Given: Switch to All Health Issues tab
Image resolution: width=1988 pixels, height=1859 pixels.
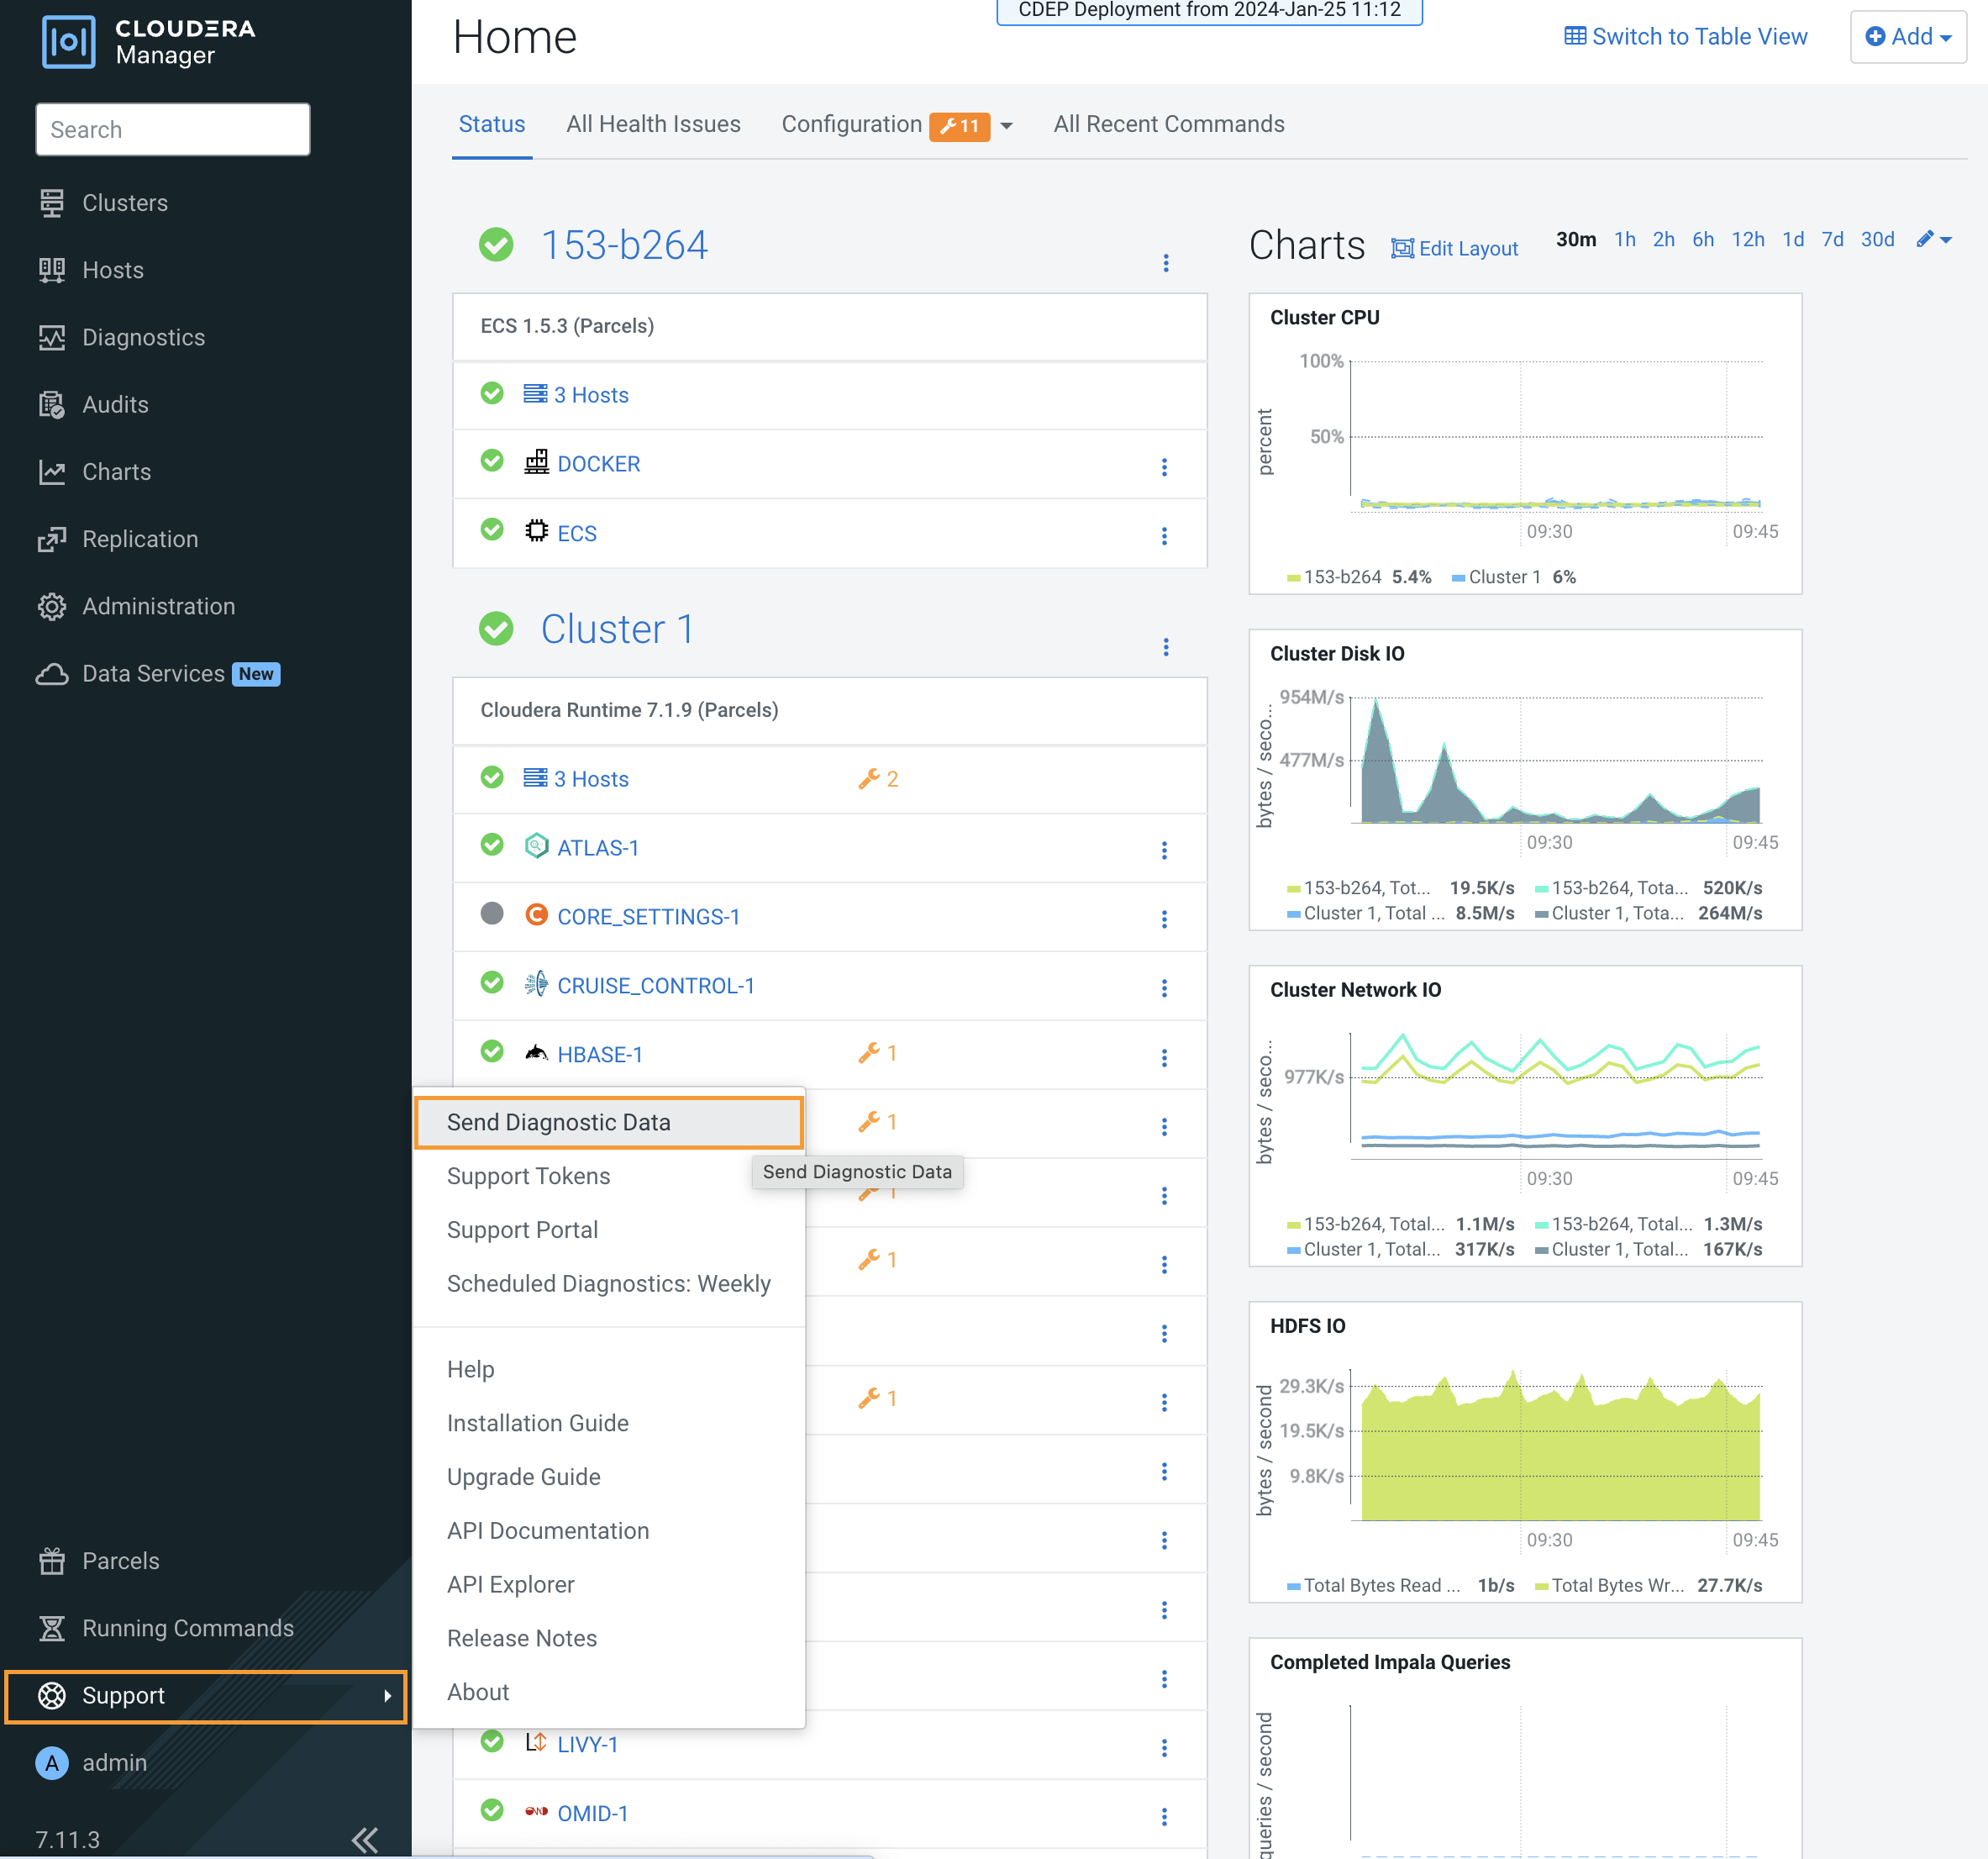Looking at the screenshot, I should point(653,124).
